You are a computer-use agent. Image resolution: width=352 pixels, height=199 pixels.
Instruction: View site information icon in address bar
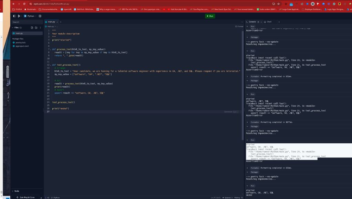31,4
